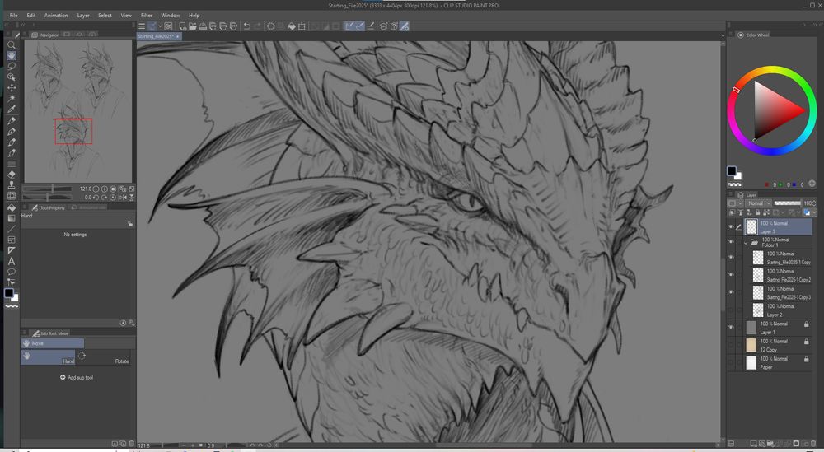Toggle the lock on Layer 1
This screenshot has width=824, height=452.
pyautogui.click(x=806, y=324)
